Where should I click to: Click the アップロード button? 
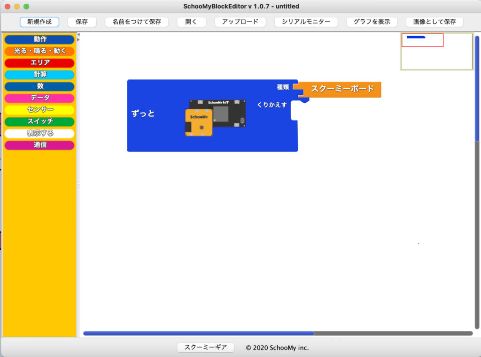pyautogui.click(x=240, y=22)
